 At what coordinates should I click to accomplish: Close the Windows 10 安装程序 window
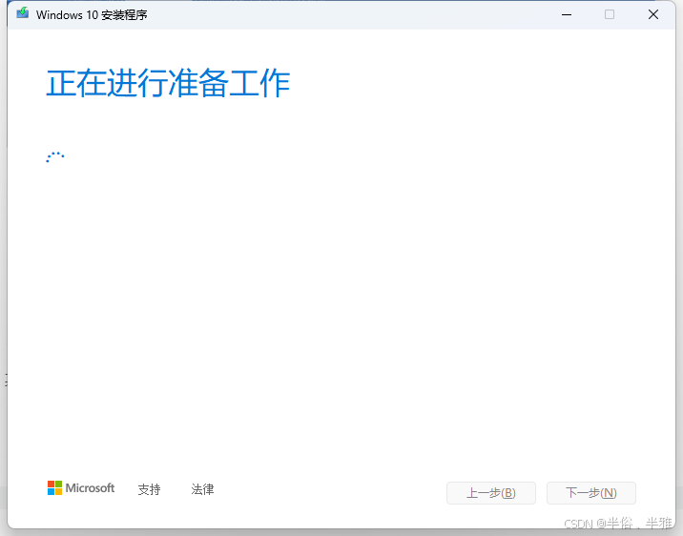(652, 15)
